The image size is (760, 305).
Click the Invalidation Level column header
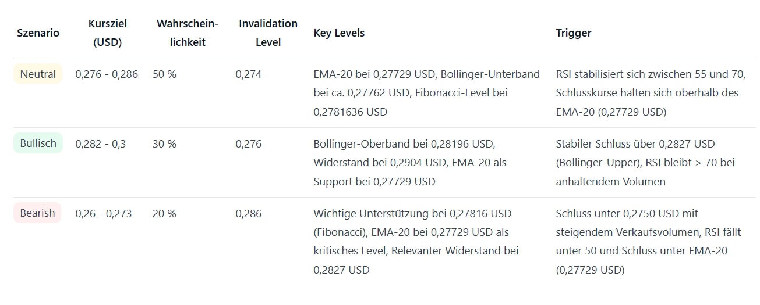click(x=268, y=33)
